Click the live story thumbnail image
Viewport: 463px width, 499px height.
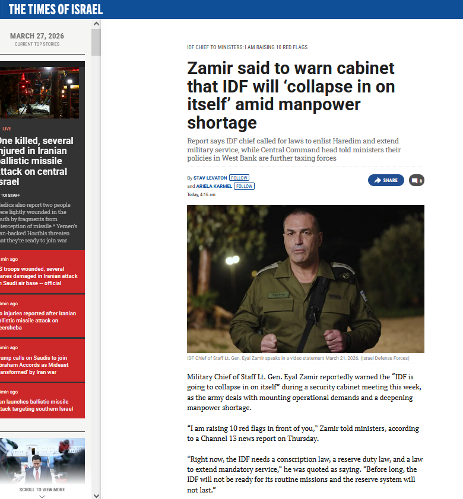(40, 92)
